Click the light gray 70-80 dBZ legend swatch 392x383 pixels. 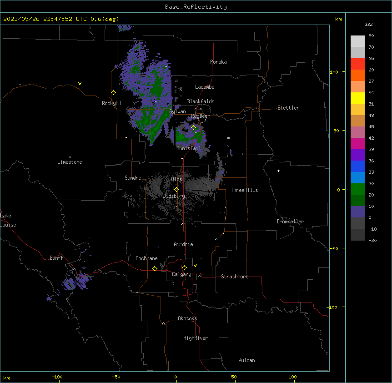pos(357,41)
